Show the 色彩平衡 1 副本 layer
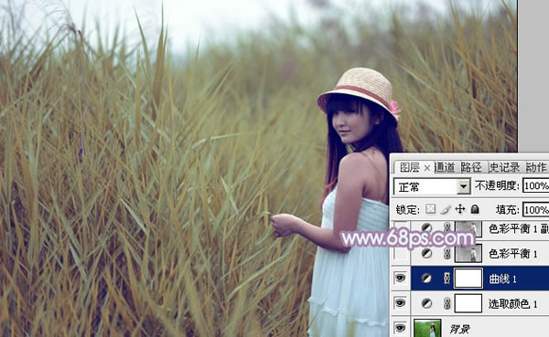 pyautogui.click(x=401, y=228)
